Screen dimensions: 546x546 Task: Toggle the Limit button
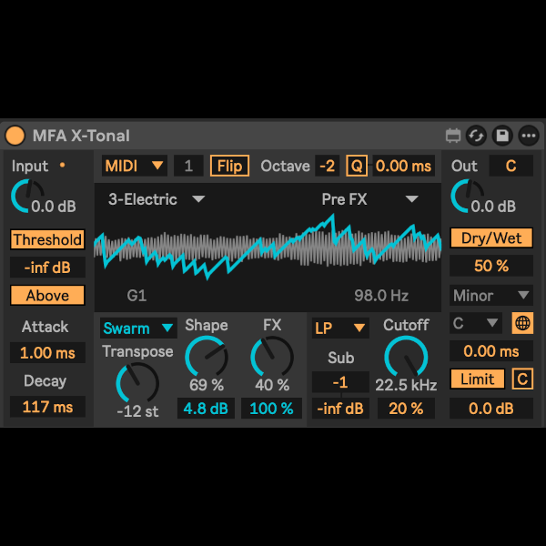[478, 379]
